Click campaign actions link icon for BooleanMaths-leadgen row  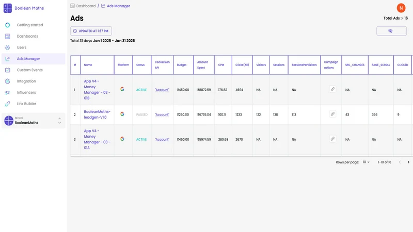click(x=332, y=114)
